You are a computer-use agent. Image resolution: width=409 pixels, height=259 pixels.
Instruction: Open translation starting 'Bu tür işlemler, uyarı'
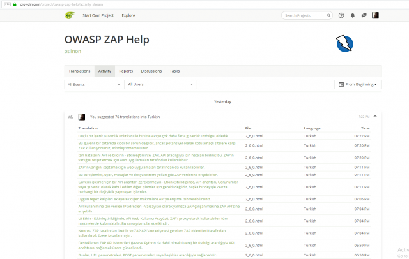pyautogui.click(x=148, y=175)
